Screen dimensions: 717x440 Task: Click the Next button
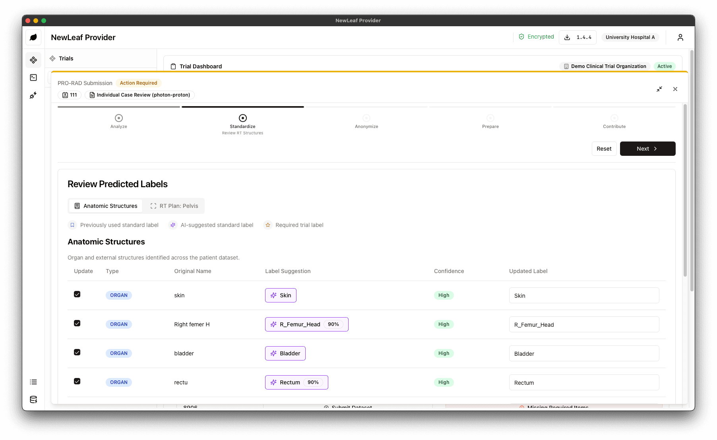648,149
